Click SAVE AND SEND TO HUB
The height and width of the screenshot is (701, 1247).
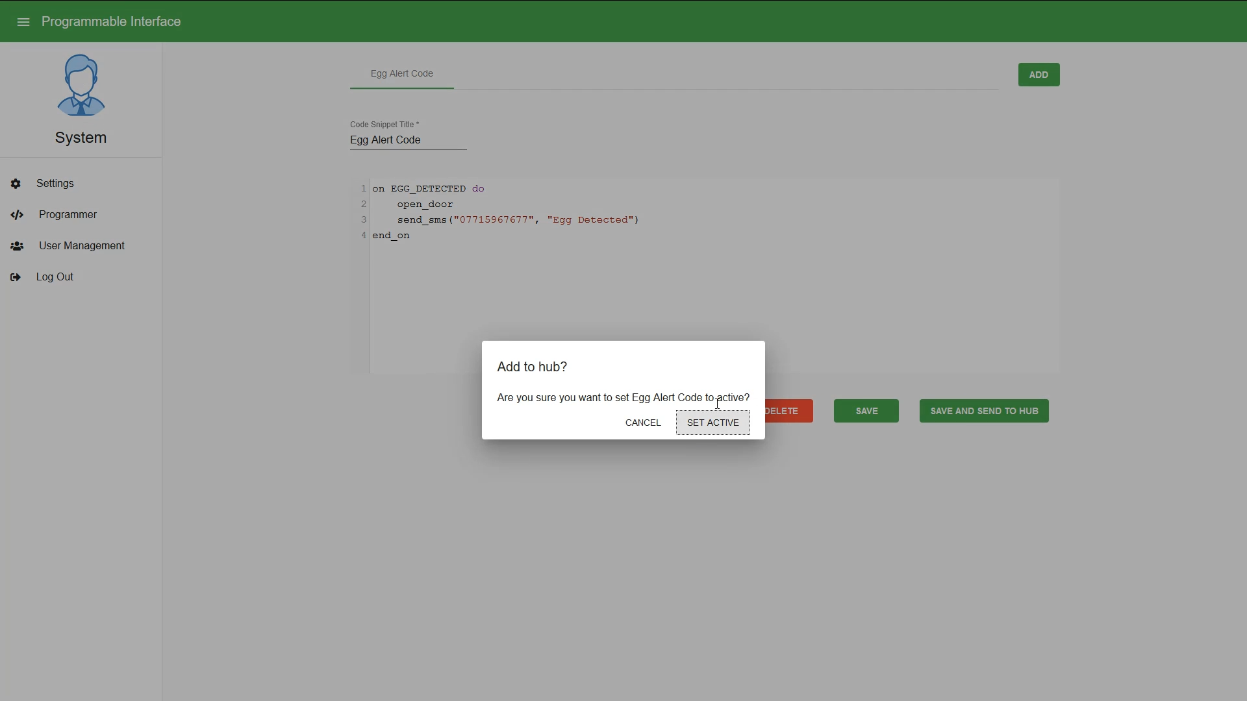click(984, 411)
